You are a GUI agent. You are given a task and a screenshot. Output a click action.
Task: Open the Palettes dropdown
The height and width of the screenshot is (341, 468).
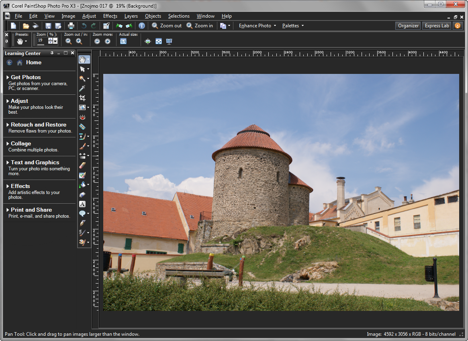[x=293, y=25]
